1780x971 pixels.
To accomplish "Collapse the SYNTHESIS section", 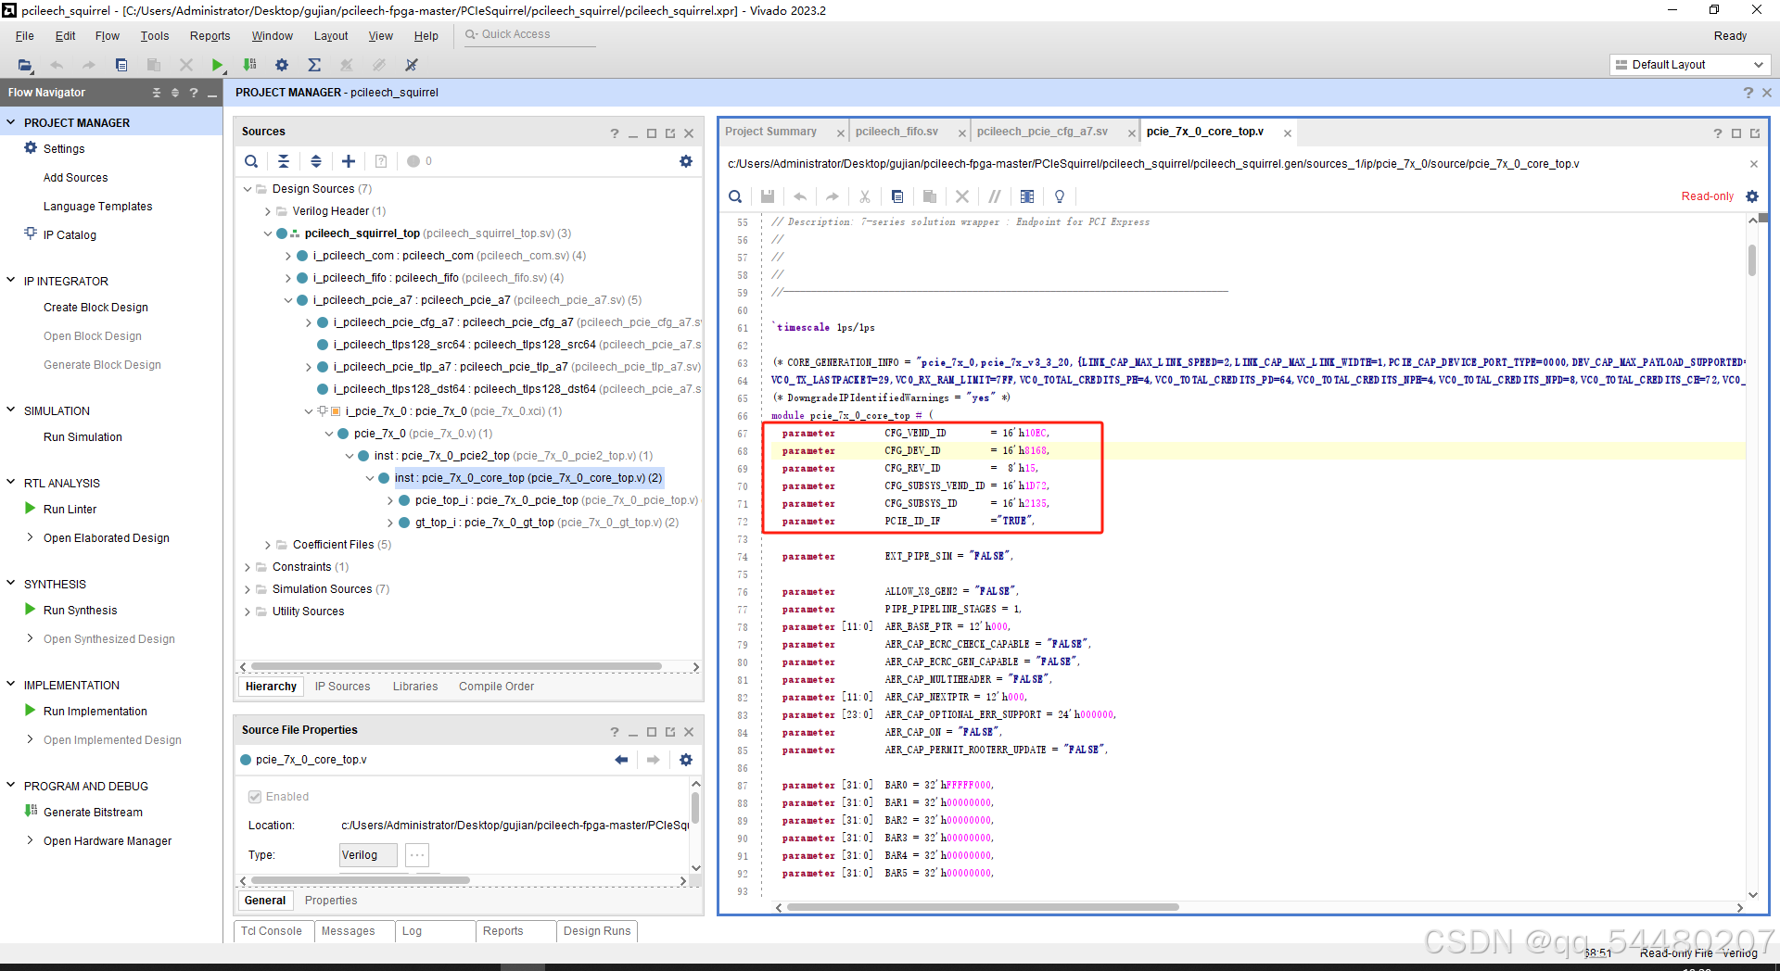I will point(11,584).
